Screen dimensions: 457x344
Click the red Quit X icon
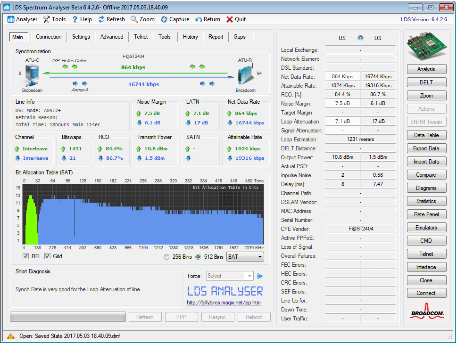coord(230,19)
